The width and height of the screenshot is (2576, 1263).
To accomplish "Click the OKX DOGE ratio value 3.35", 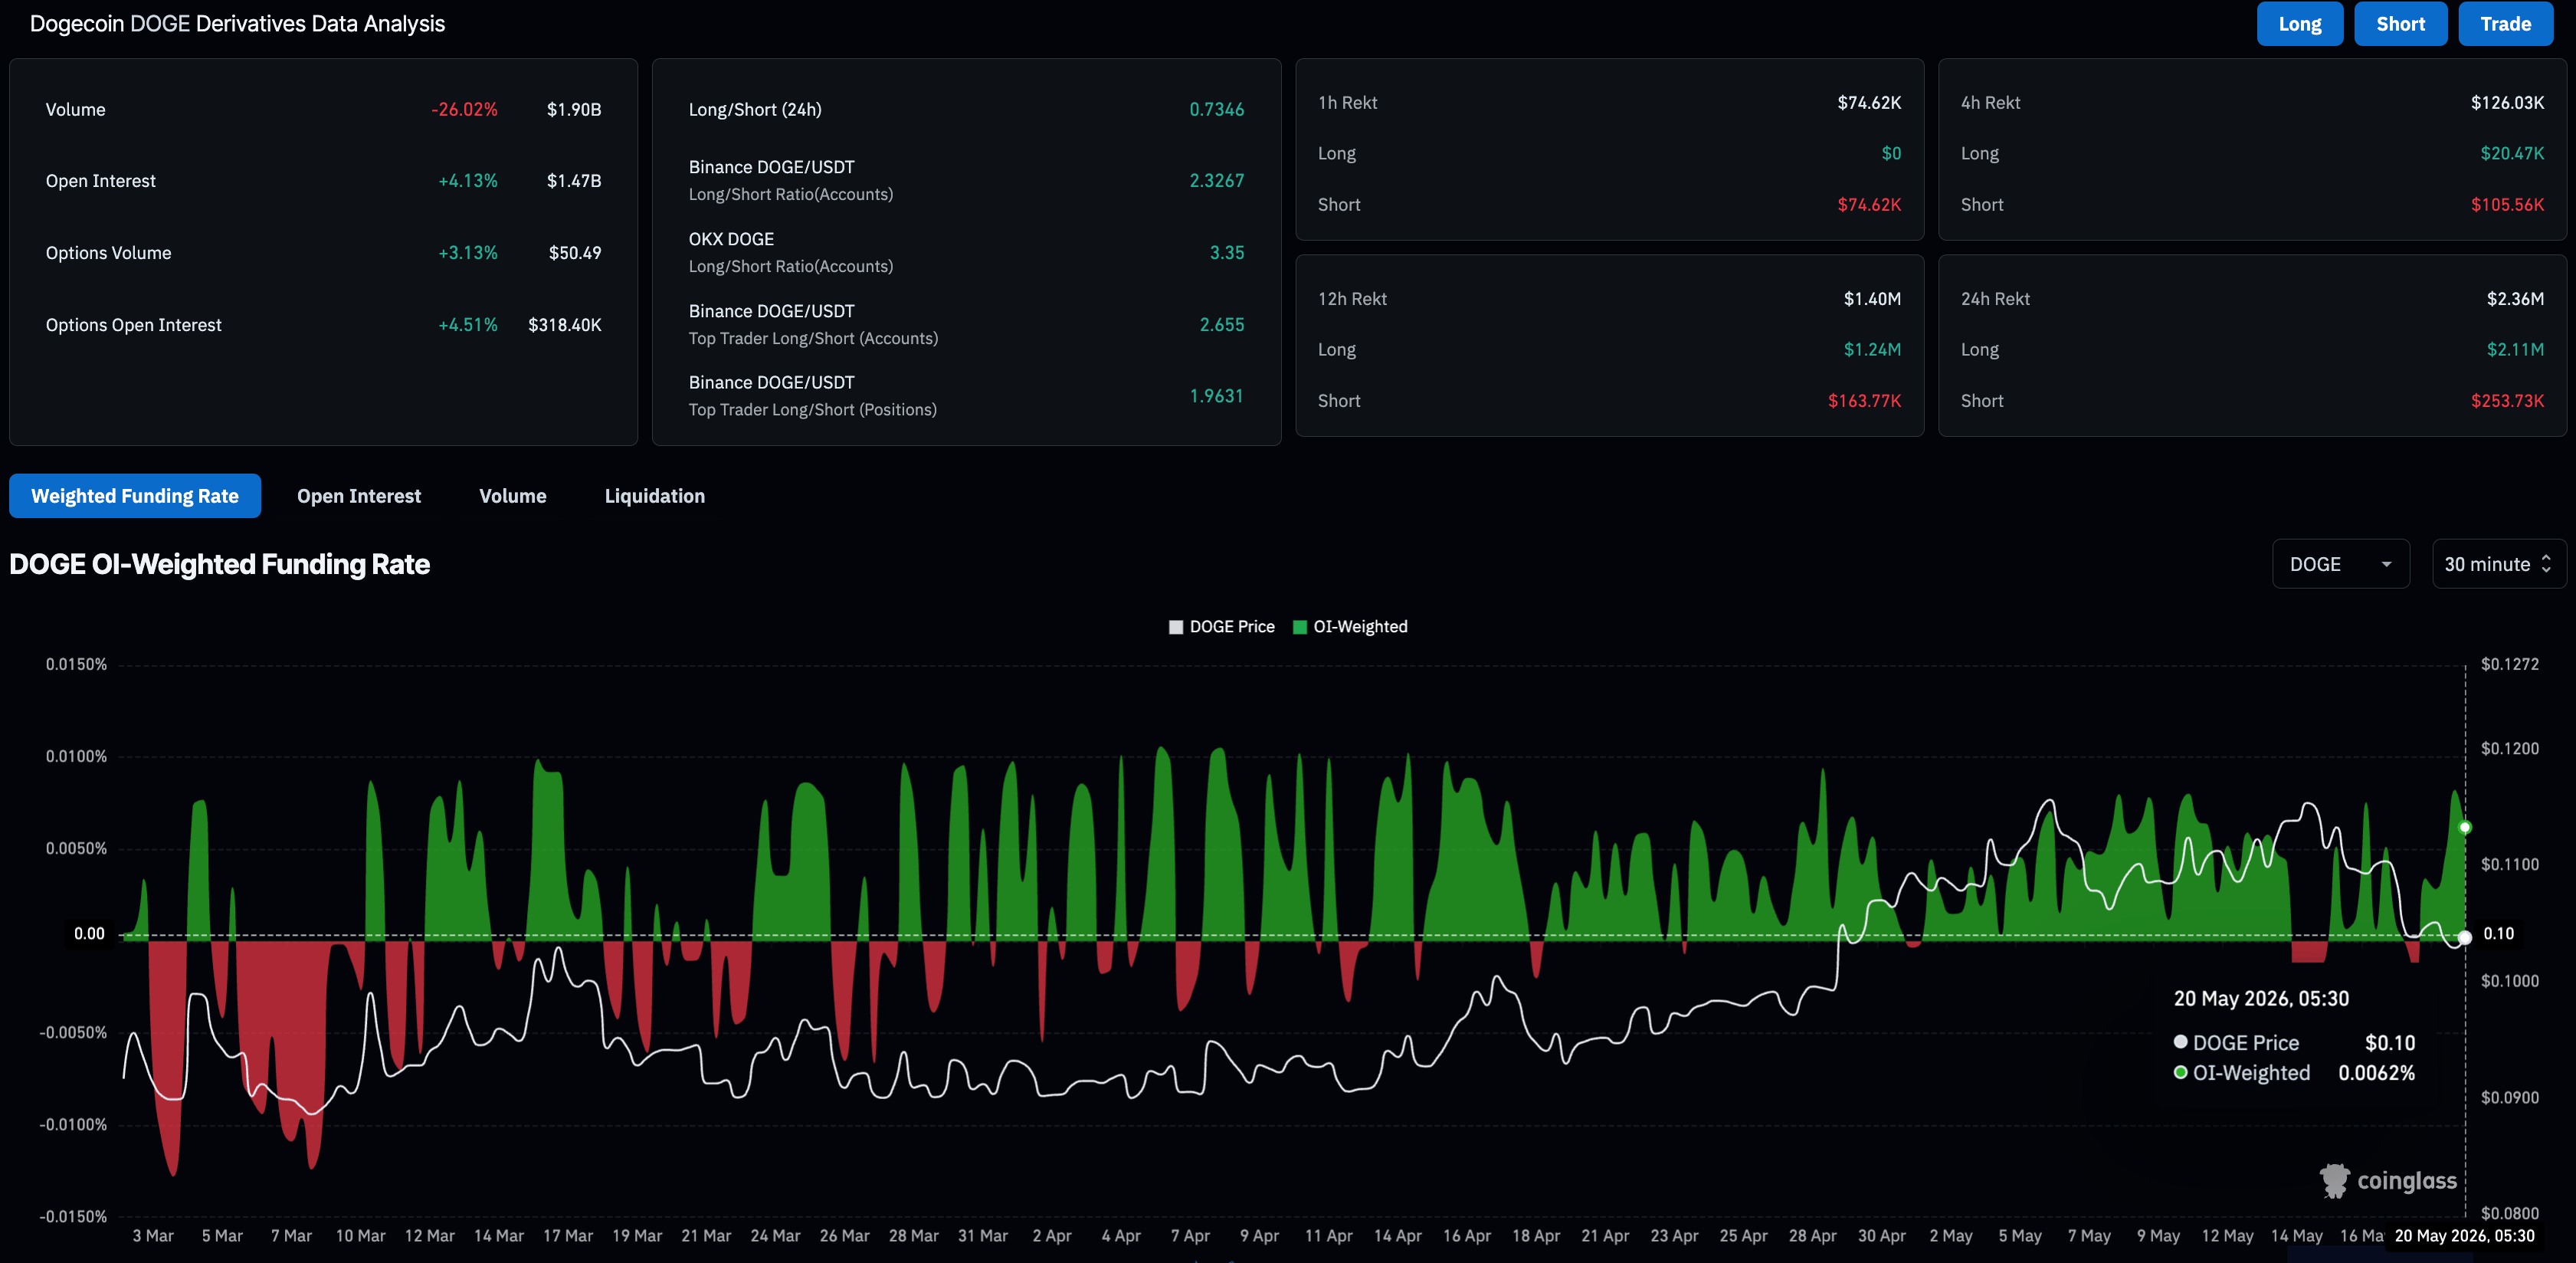I will click(x=1227, y=253).
